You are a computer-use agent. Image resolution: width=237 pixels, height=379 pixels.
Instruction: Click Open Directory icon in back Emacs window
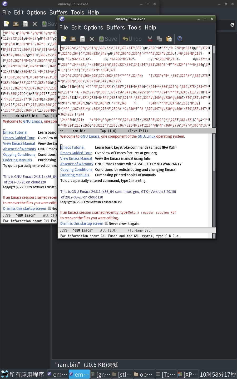(x=25, y=24)
